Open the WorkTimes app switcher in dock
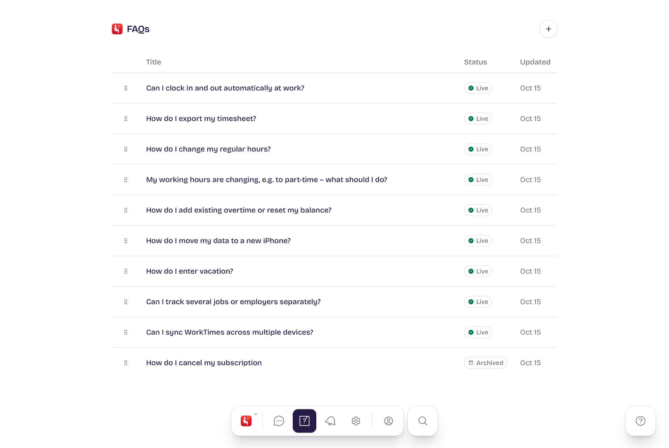 pyautogui.click(x=246, y=421)
